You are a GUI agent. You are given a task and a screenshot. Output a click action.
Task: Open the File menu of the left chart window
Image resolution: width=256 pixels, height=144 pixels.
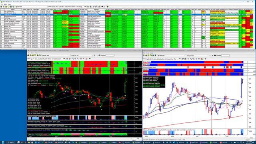28,53
